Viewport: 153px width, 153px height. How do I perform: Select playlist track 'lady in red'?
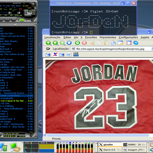16,72
